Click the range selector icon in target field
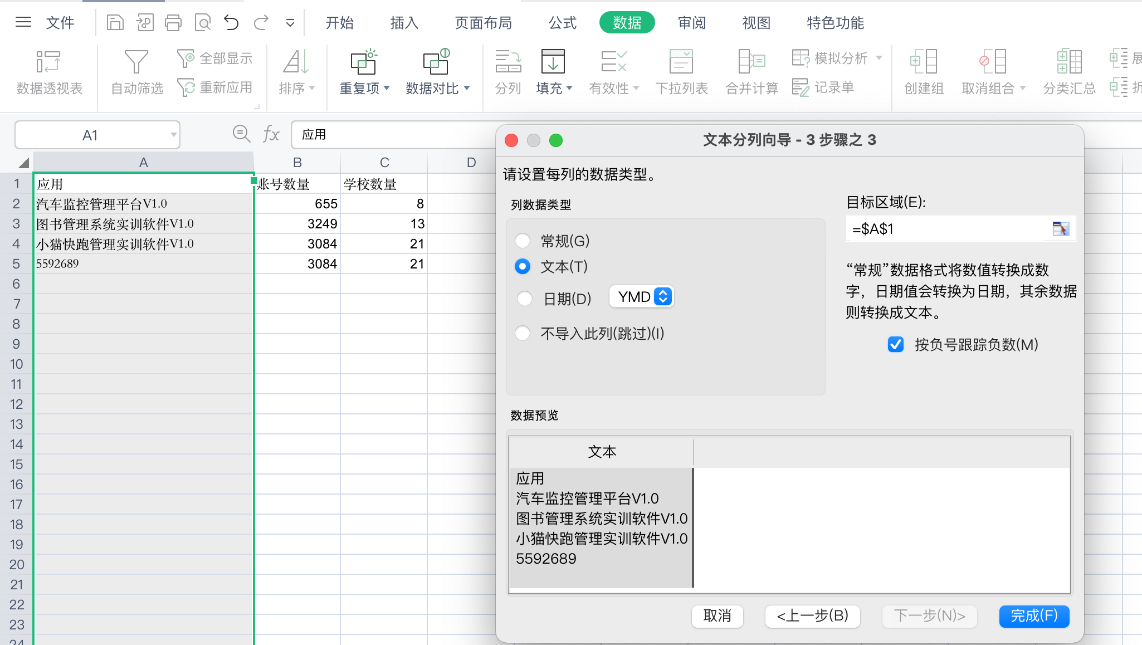Viewport: 1142px width, 645px height. [x=1060, y=229]
